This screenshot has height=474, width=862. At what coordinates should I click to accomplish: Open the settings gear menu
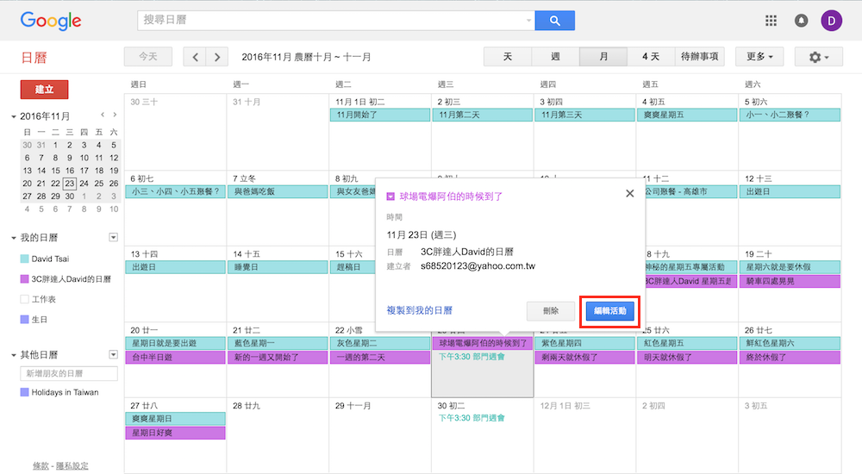point(818,57)
